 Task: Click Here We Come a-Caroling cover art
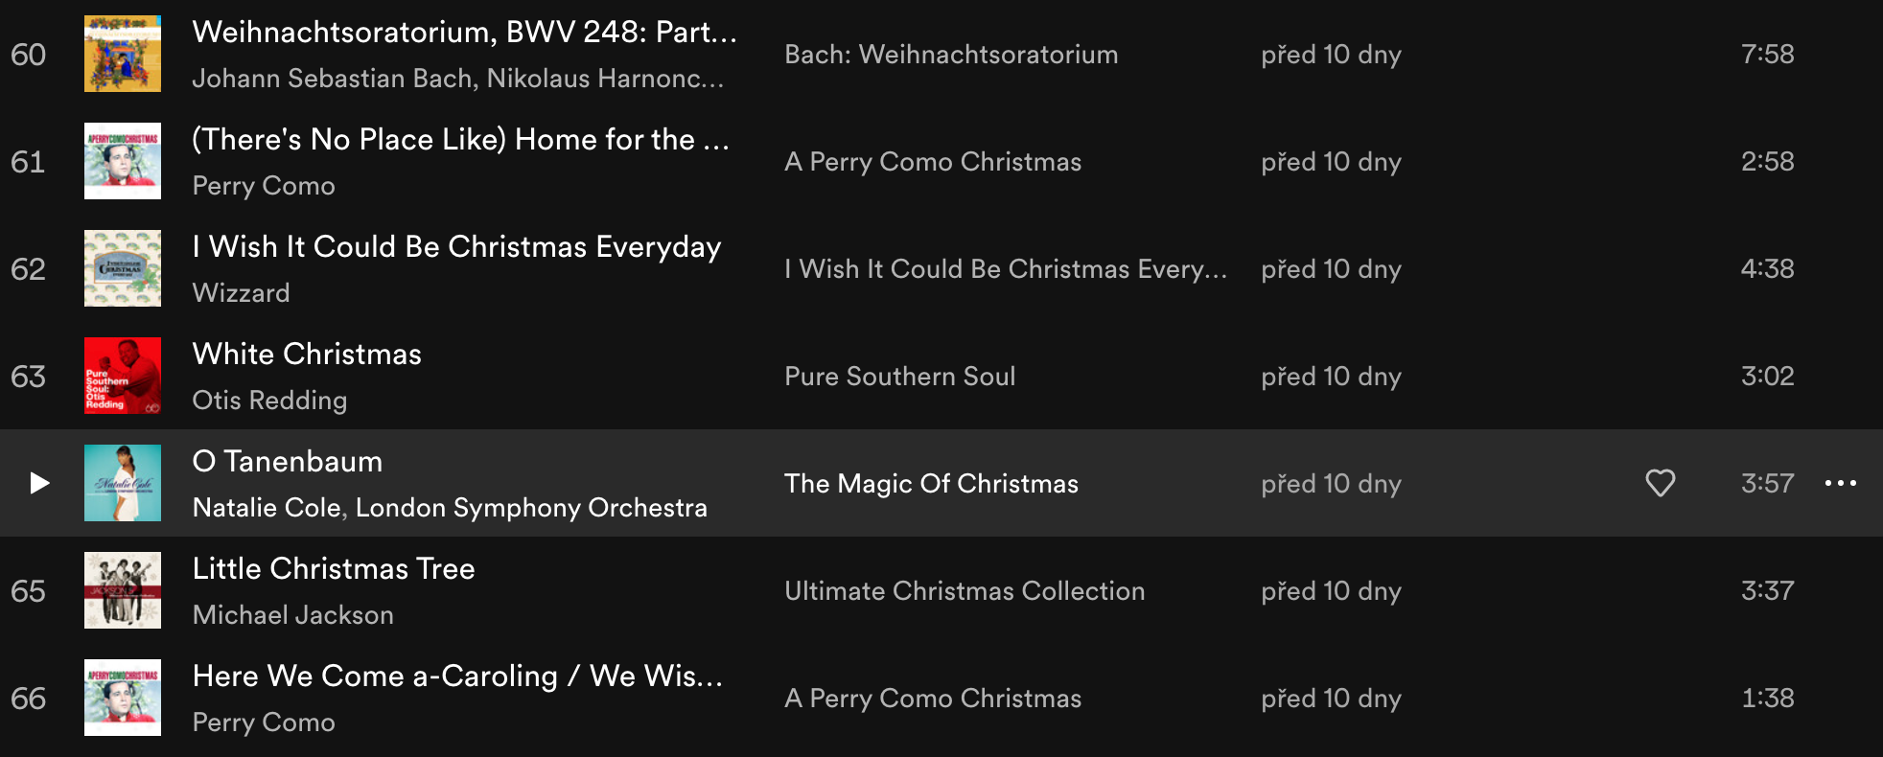(123, 698)
